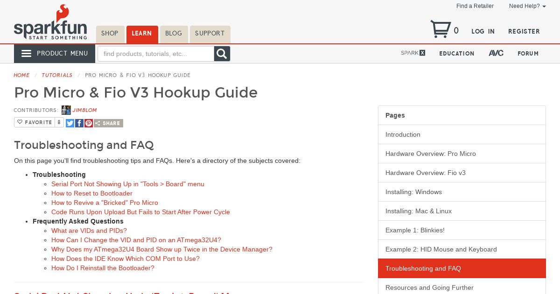Viewport: 560px width, 294px height.
Task: Go to Tutorials breadcrumb
Action: (x=57, y=75)
